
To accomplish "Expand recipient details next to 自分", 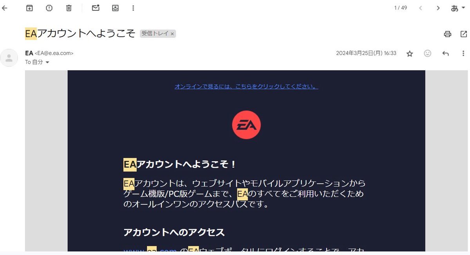I will (47, 62).
